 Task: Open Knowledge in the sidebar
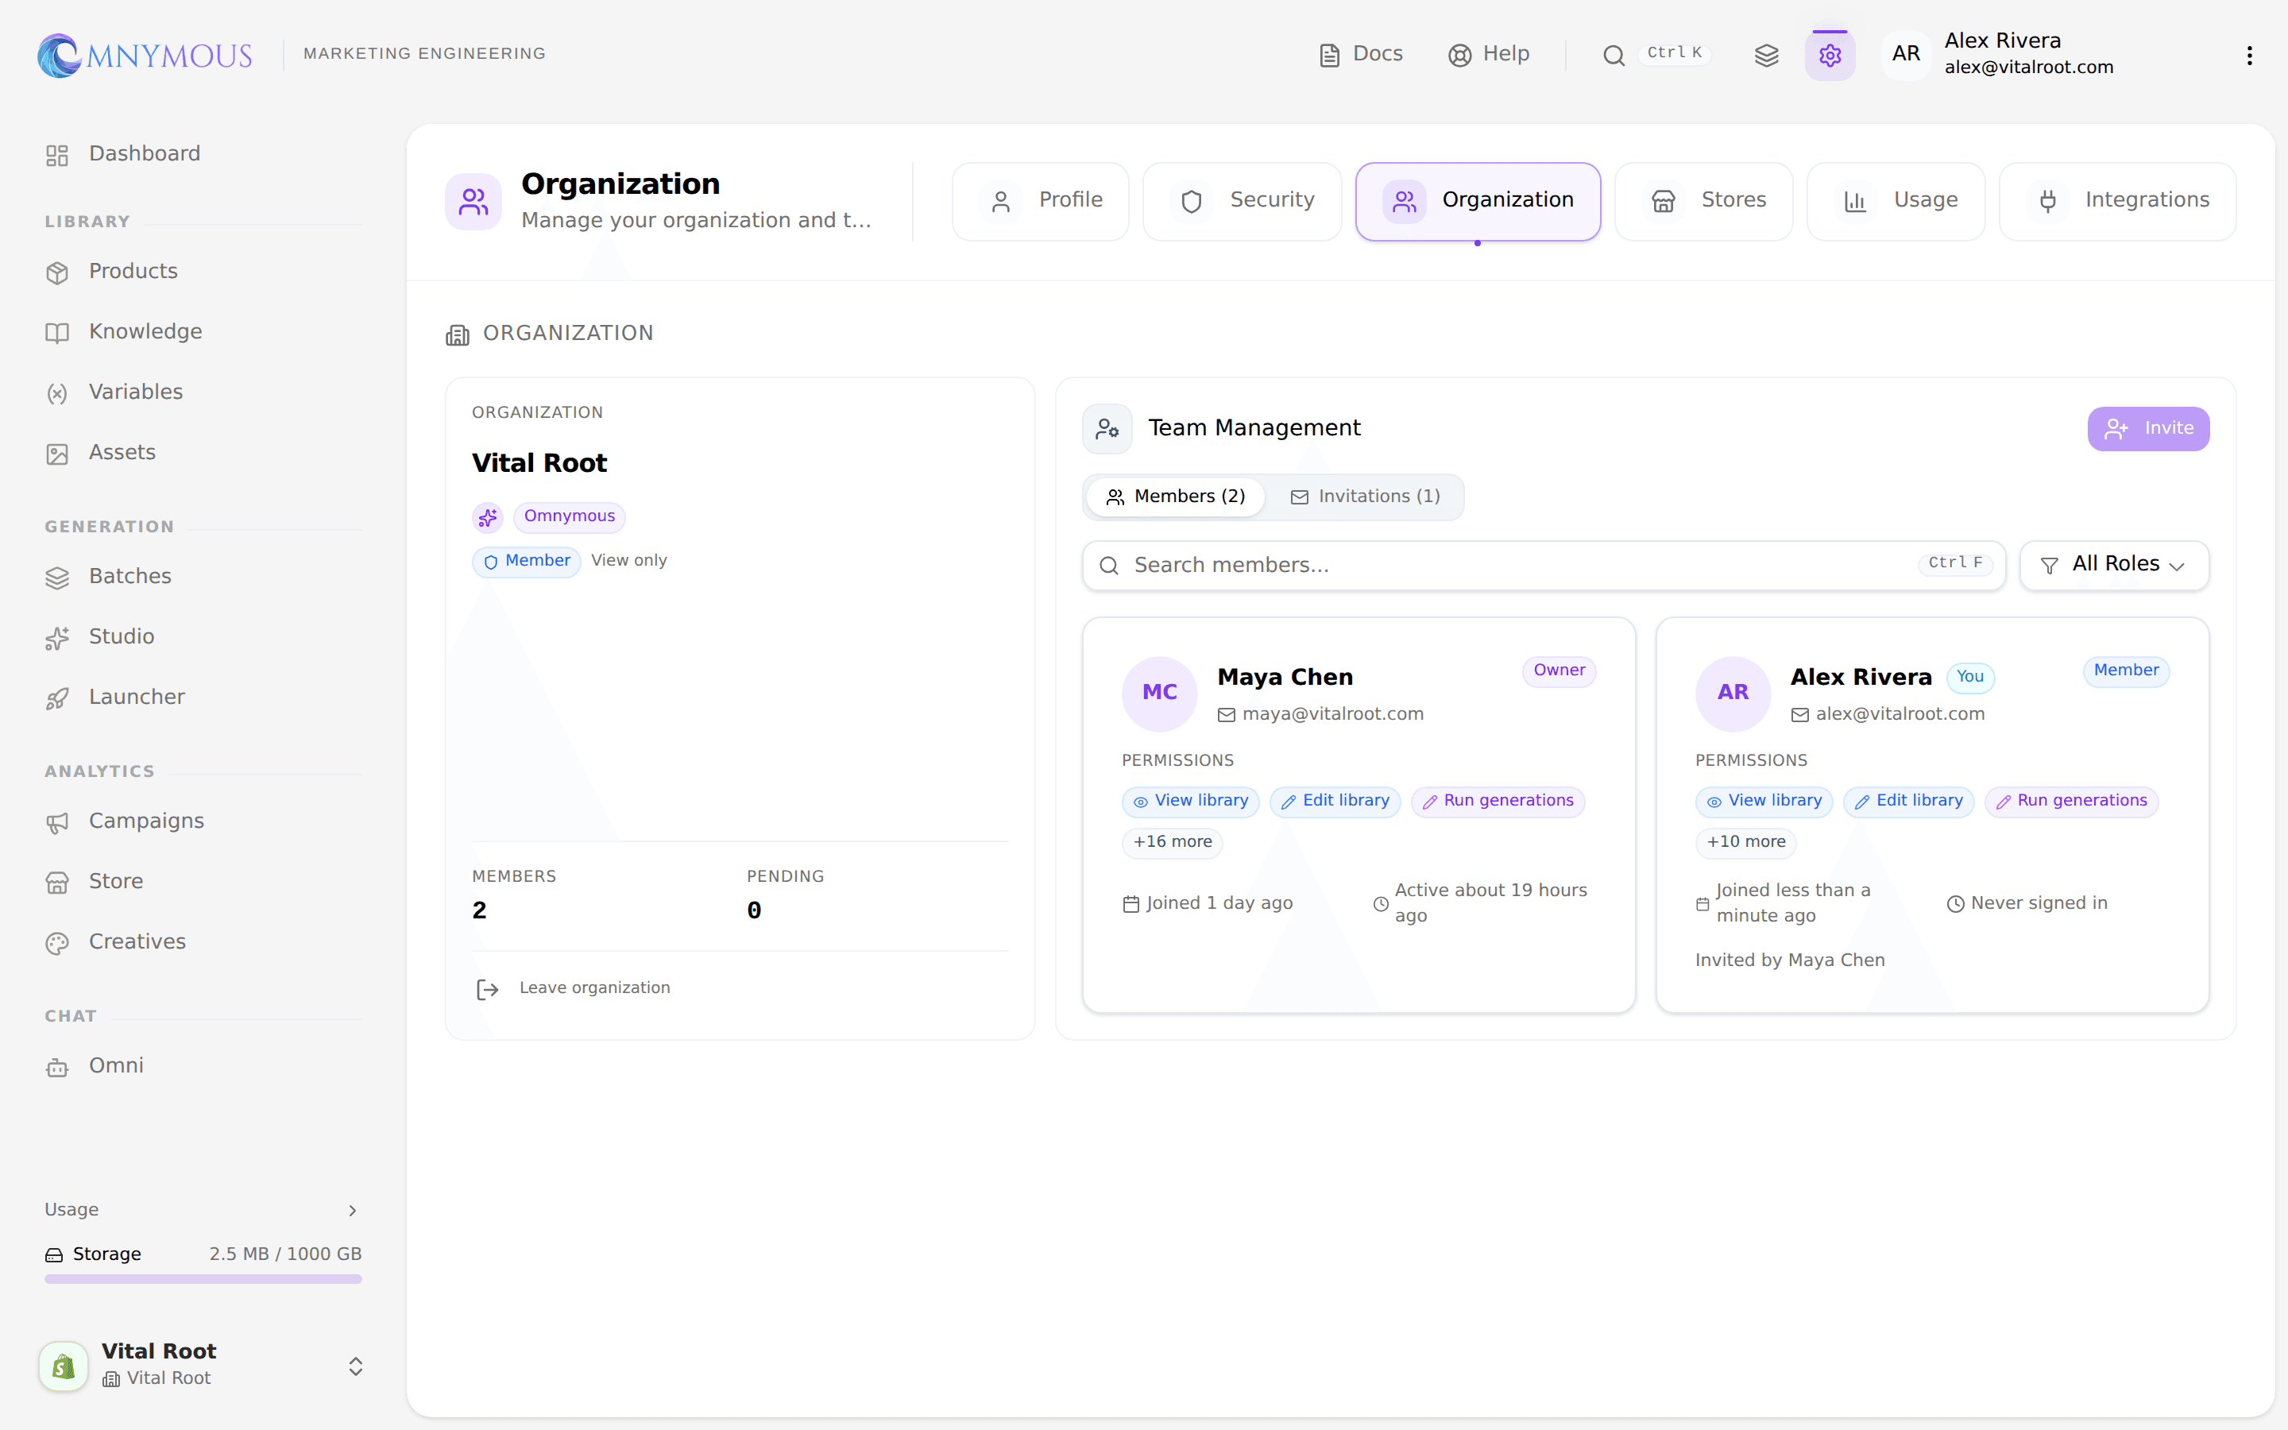[x=203, y=332]
